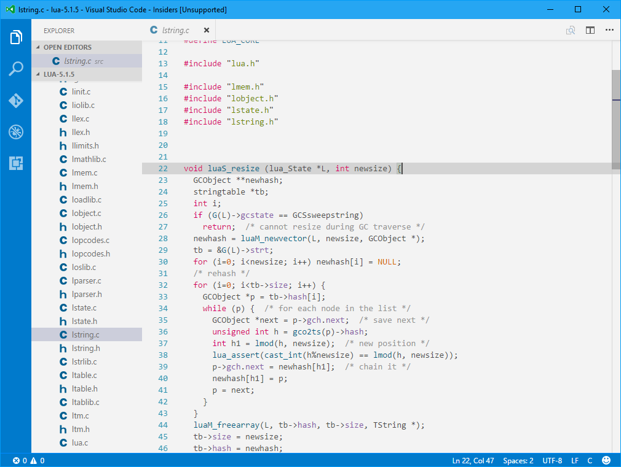Open linit.c in the file tree
621x467 pixels.
click(87, 91)
